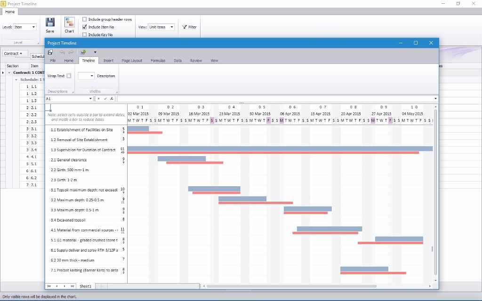Select the Sheet1 worksheet tab
Viewport: 482px width, 301px height.
[85, 286]
